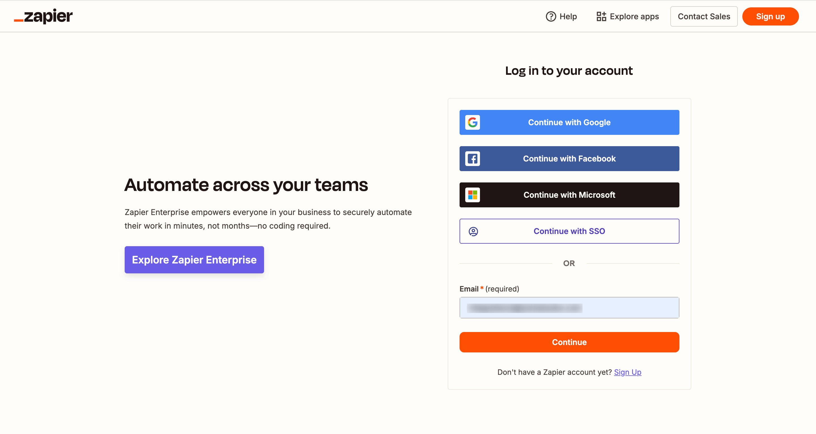Click the Facebook icon on the login button
This screenshot has width=816, height=434.
point(472,159)
